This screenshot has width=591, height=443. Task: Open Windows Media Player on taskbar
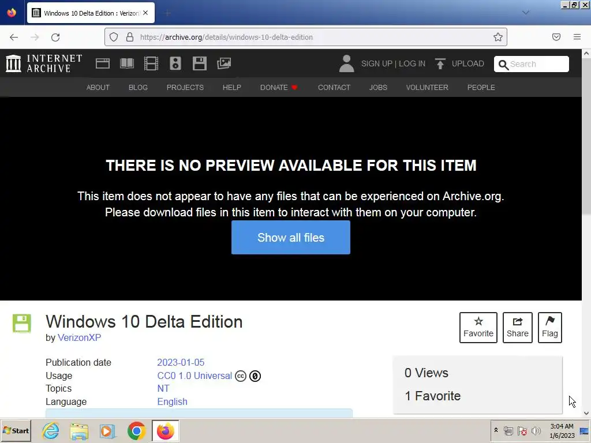coord(107,431)
